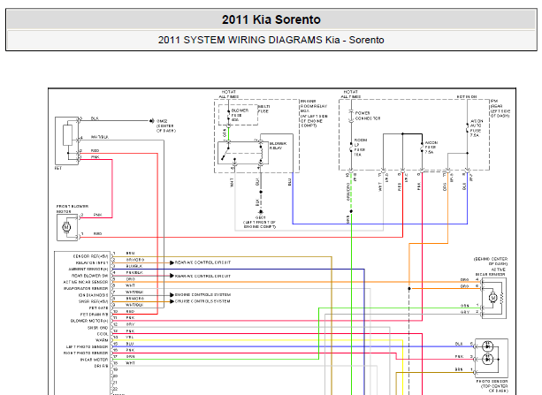Click the GM02 ground point symbol
Viewport: 542px width, 395px height.
(151, 121)
